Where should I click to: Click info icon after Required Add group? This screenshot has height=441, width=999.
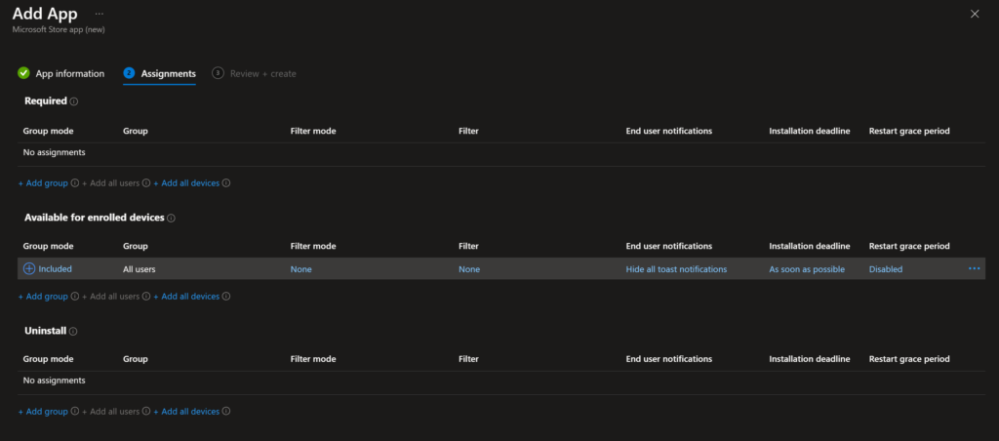(x=74, y=182)
